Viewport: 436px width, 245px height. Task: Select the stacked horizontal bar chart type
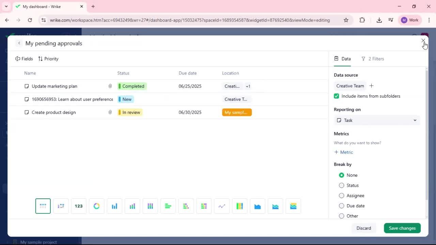[x=186, y=206]
